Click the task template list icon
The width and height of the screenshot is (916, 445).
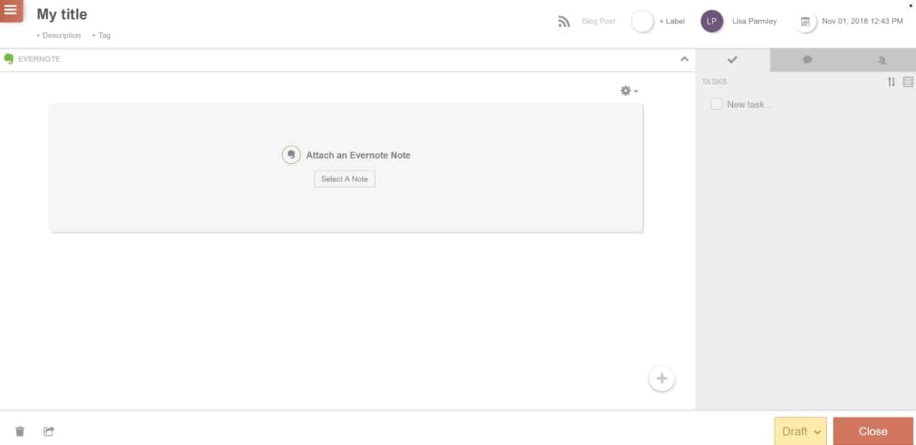point(907,82)
